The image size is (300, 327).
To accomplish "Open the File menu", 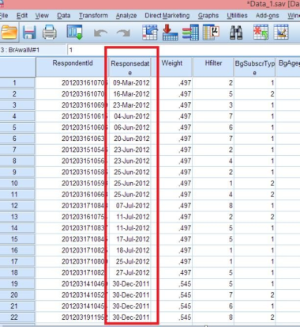I will point(4,16).
